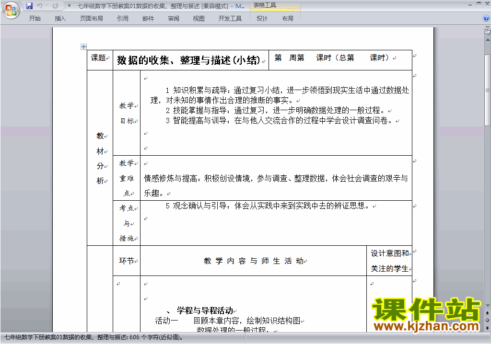
Task: Click the 活动一 label
Action: point(166,321)
